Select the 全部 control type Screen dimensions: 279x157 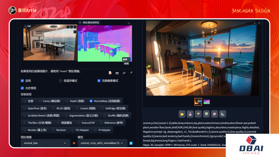coord(28,101)
